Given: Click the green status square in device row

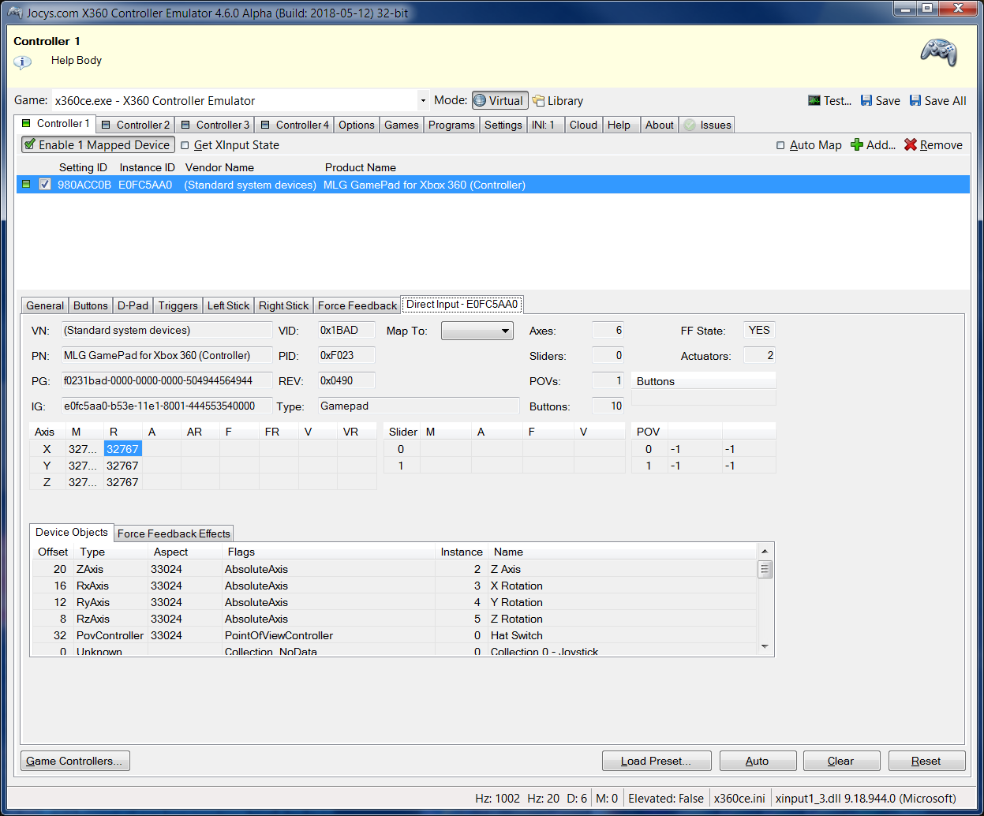Looking at the screenshot, I should tap(26, 184).
